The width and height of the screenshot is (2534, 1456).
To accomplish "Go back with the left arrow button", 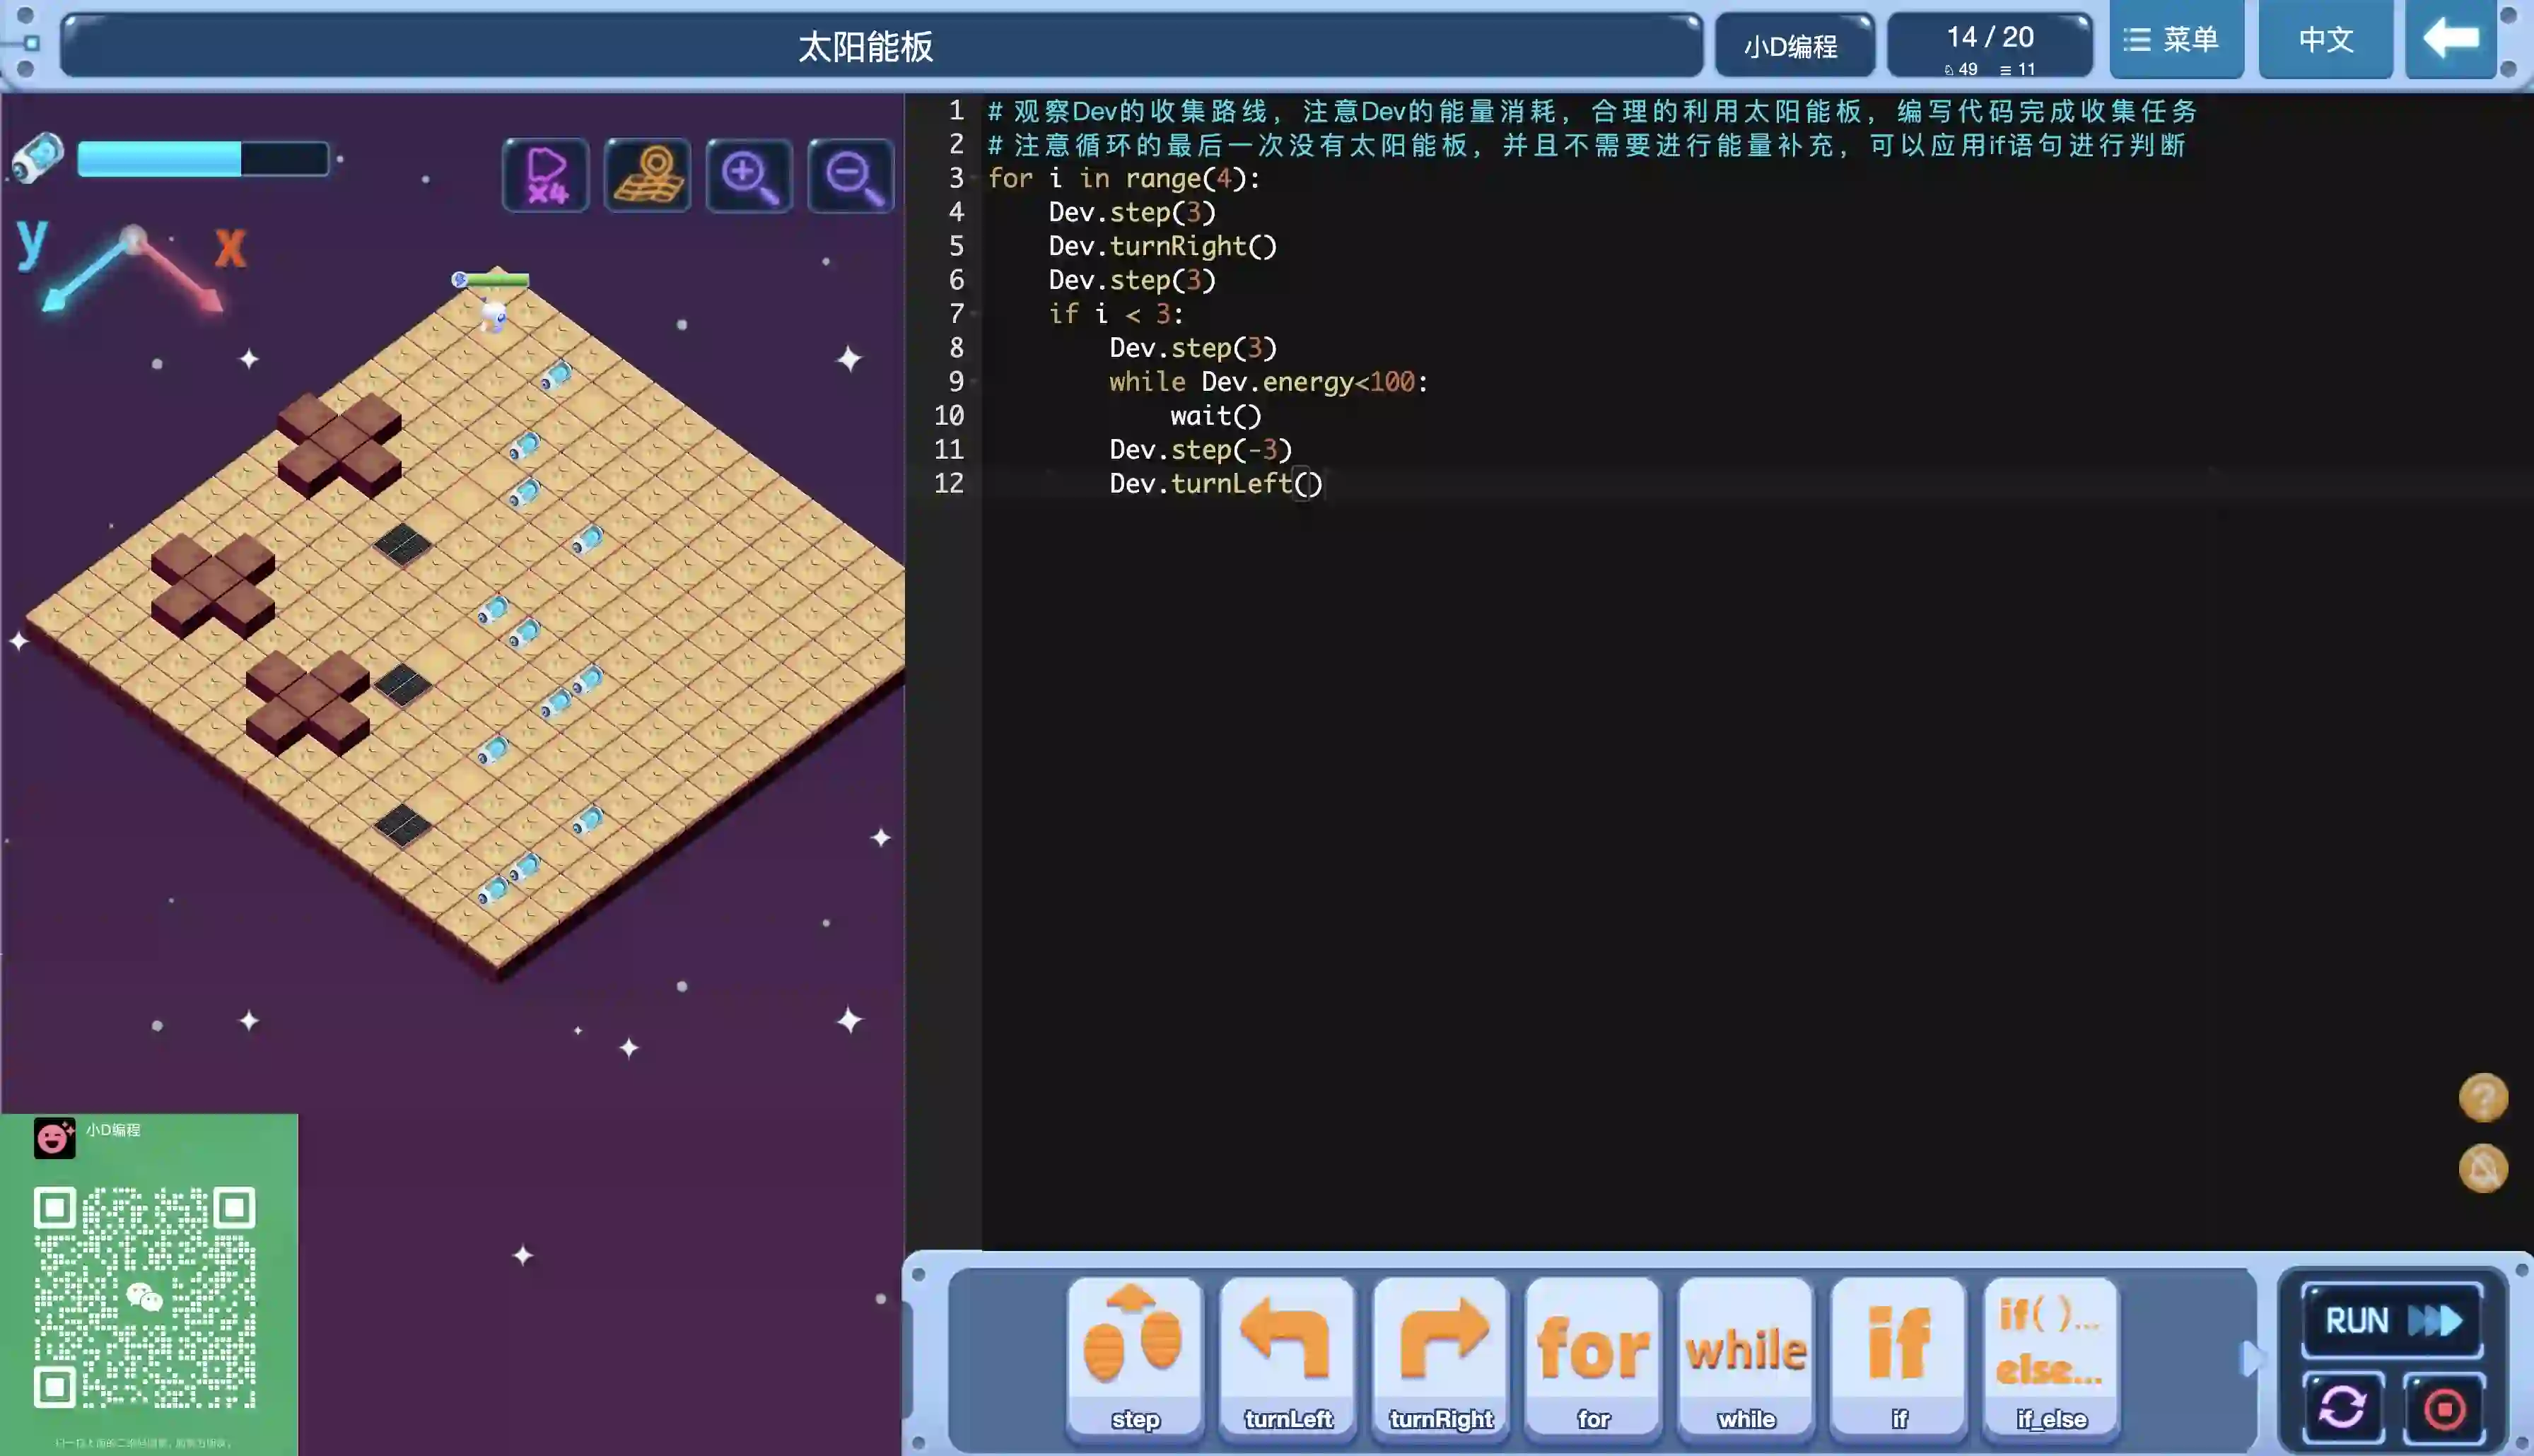I will pos(2451,40).
